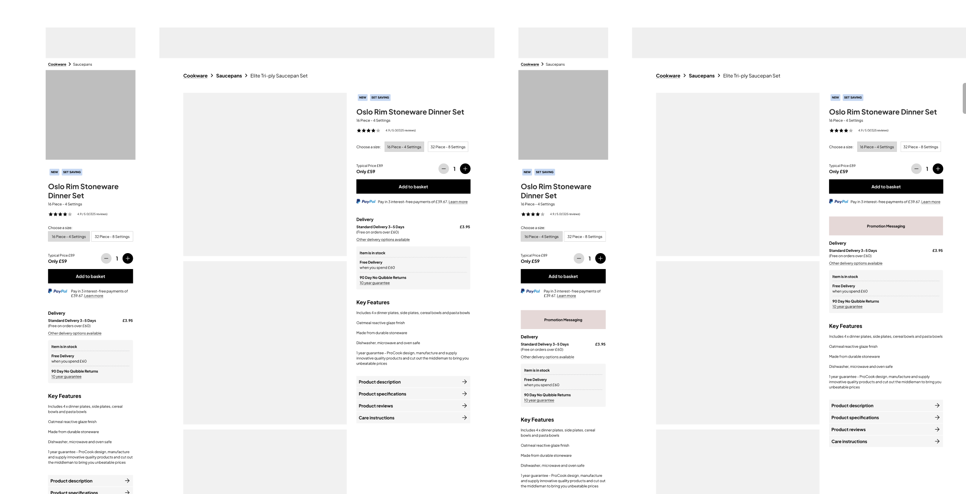
Task: Click Add to basket in leftmost mobile layout without promotion
Action: [x=90, y=276]
